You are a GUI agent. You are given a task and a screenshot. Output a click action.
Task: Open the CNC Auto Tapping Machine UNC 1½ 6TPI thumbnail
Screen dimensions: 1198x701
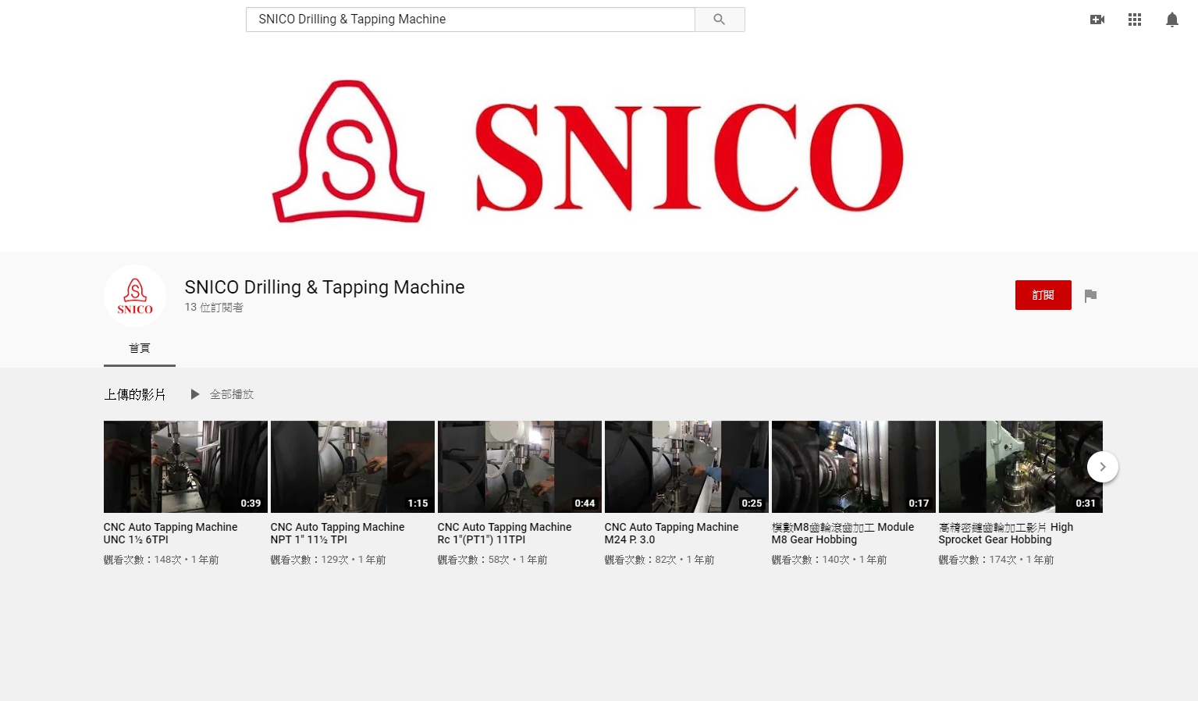(x=185, y=466)
